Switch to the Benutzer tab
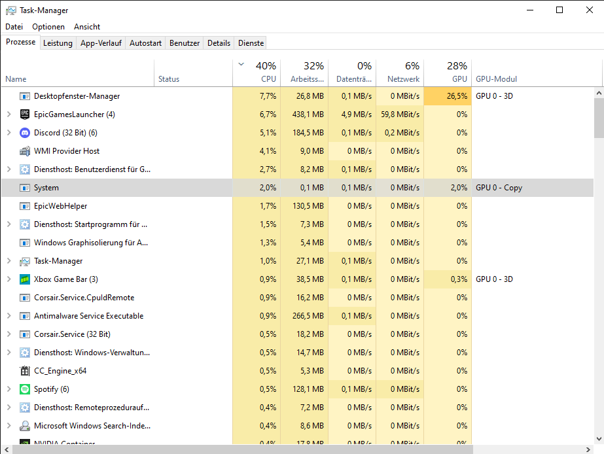604x454 pixels. point(185,43)
